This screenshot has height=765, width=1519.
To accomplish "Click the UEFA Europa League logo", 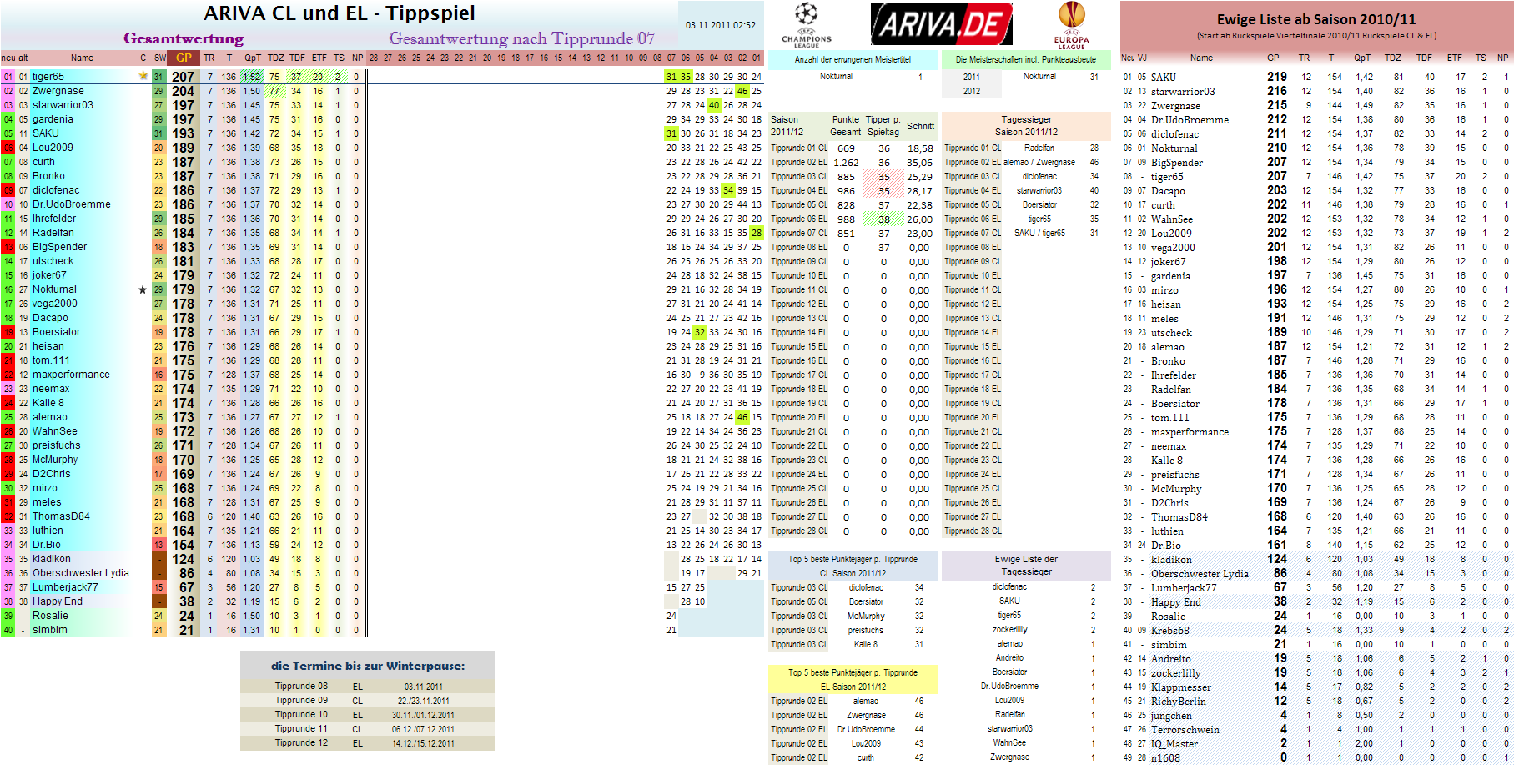I will tap(1071, 25).
